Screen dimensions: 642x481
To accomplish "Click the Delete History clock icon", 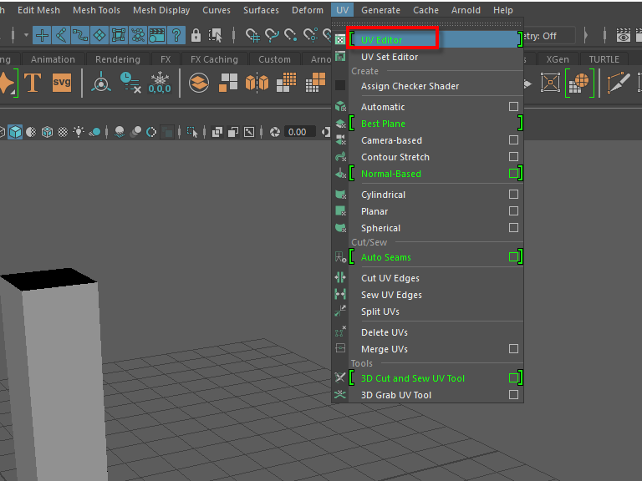I will 130,83.
